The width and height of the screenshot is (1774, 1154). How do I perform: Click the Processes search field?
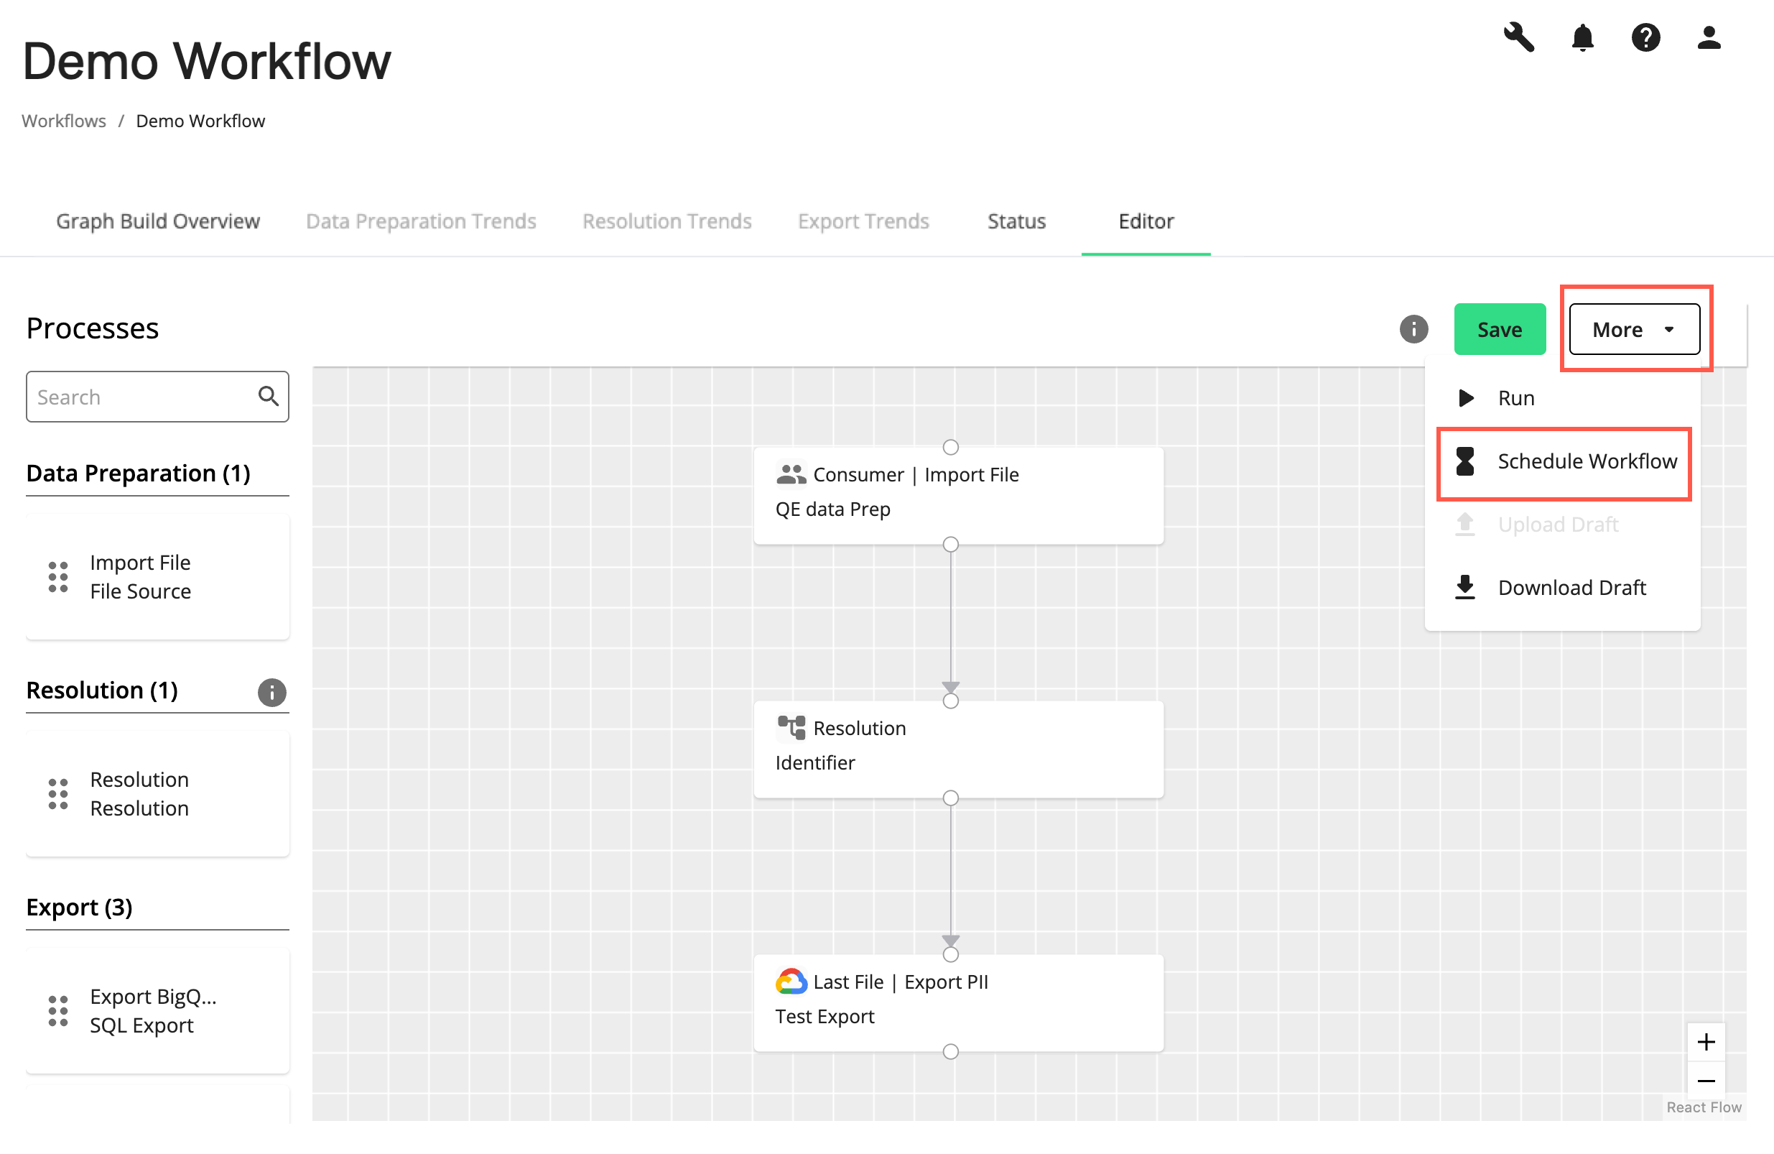point(134,396)
